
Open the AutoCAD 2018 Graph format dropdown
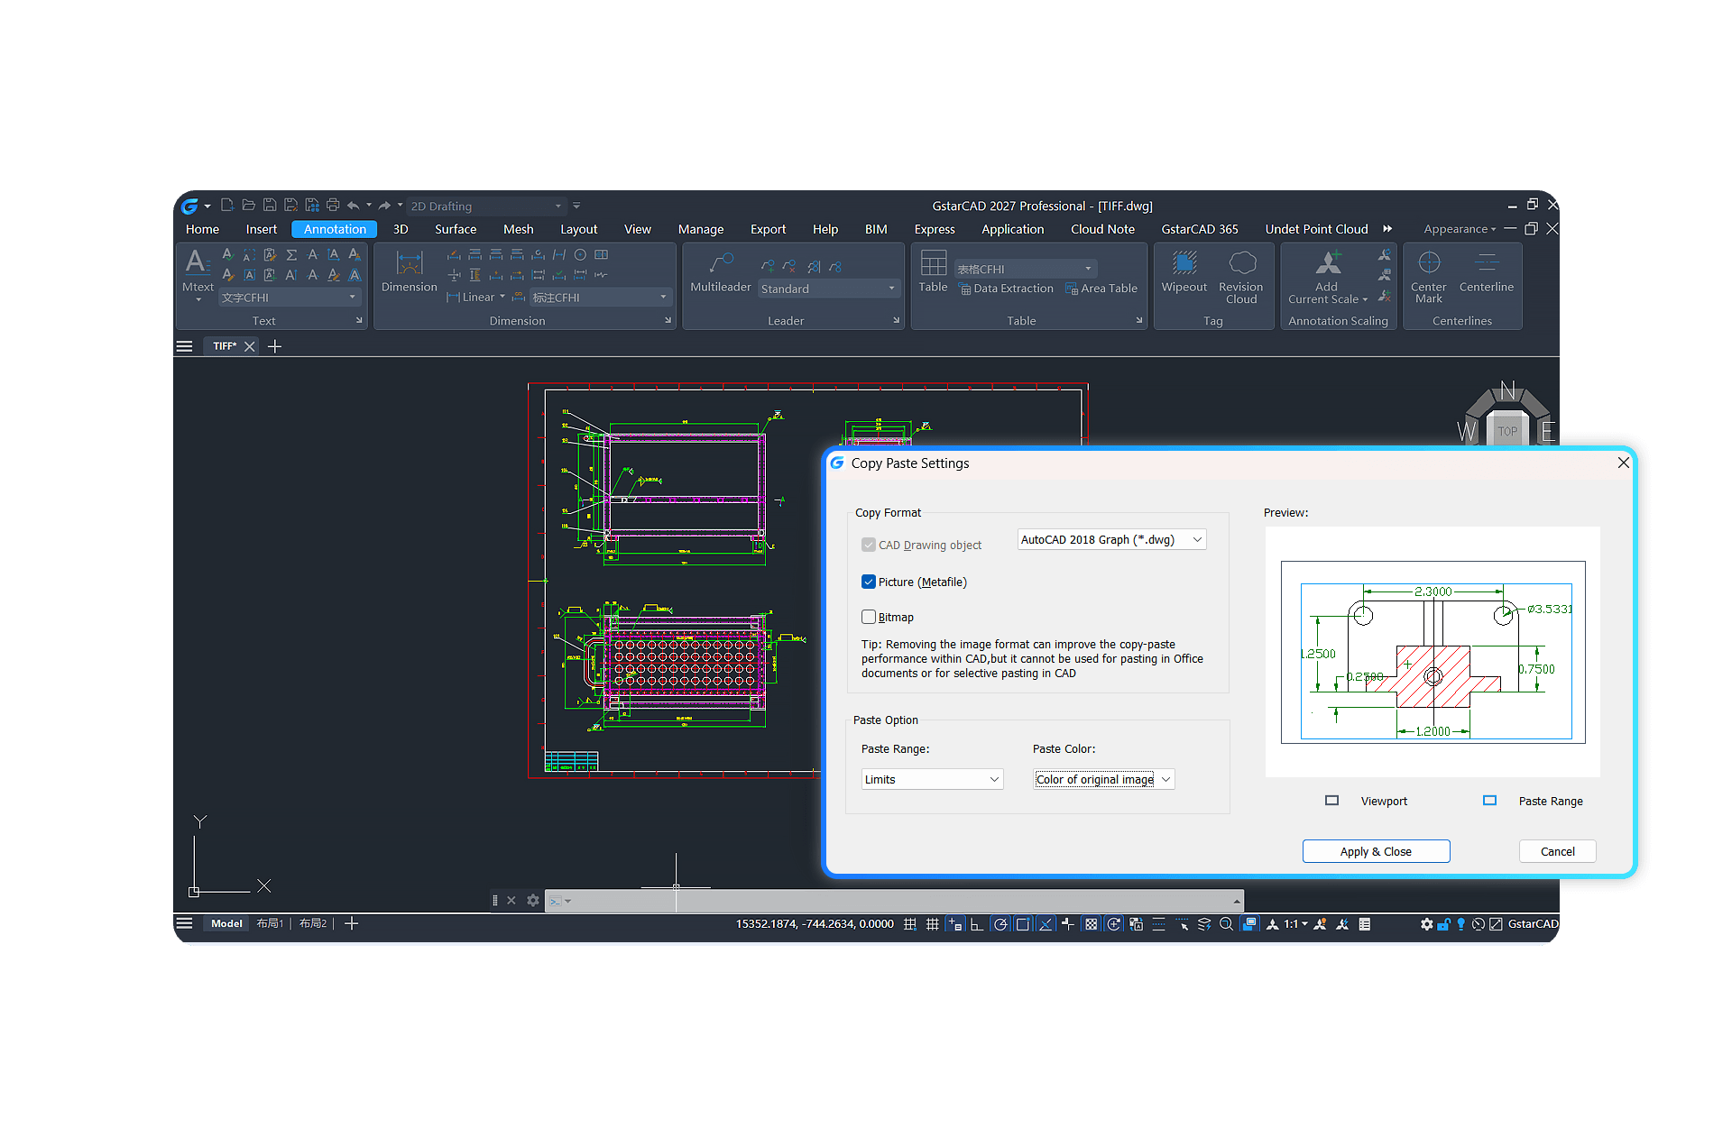[x=1112, y=539]
